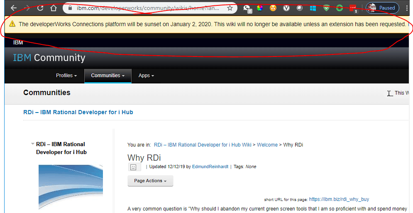
Task: Open the Page Actions dropdown
Action: [150, 181]
